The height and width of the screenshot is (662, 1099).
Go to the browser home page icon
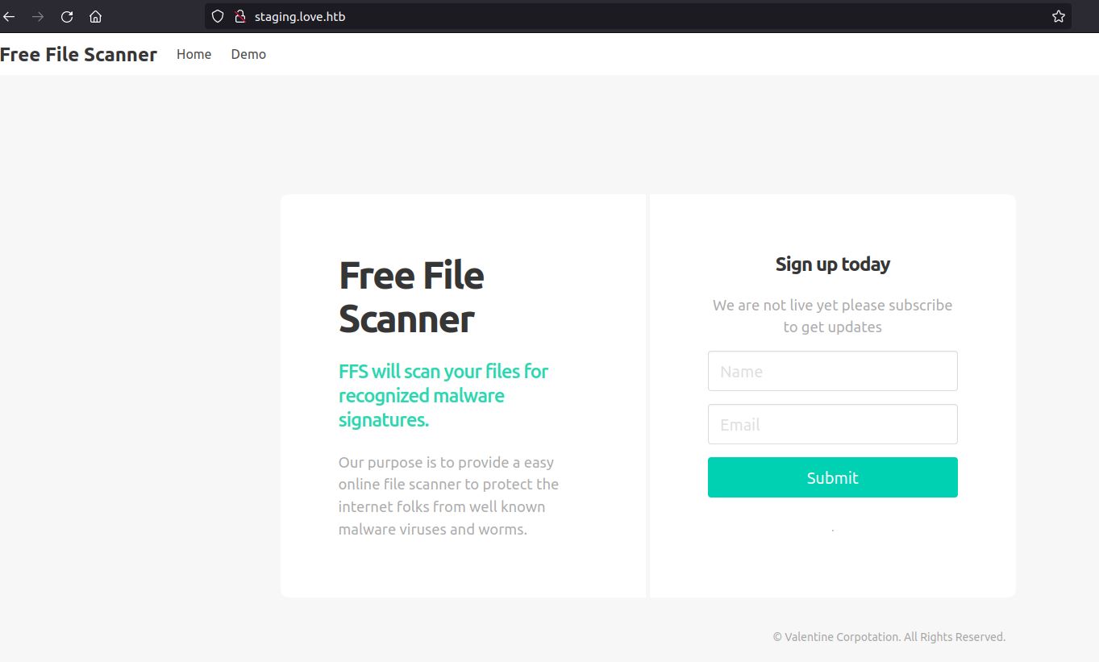95,16
